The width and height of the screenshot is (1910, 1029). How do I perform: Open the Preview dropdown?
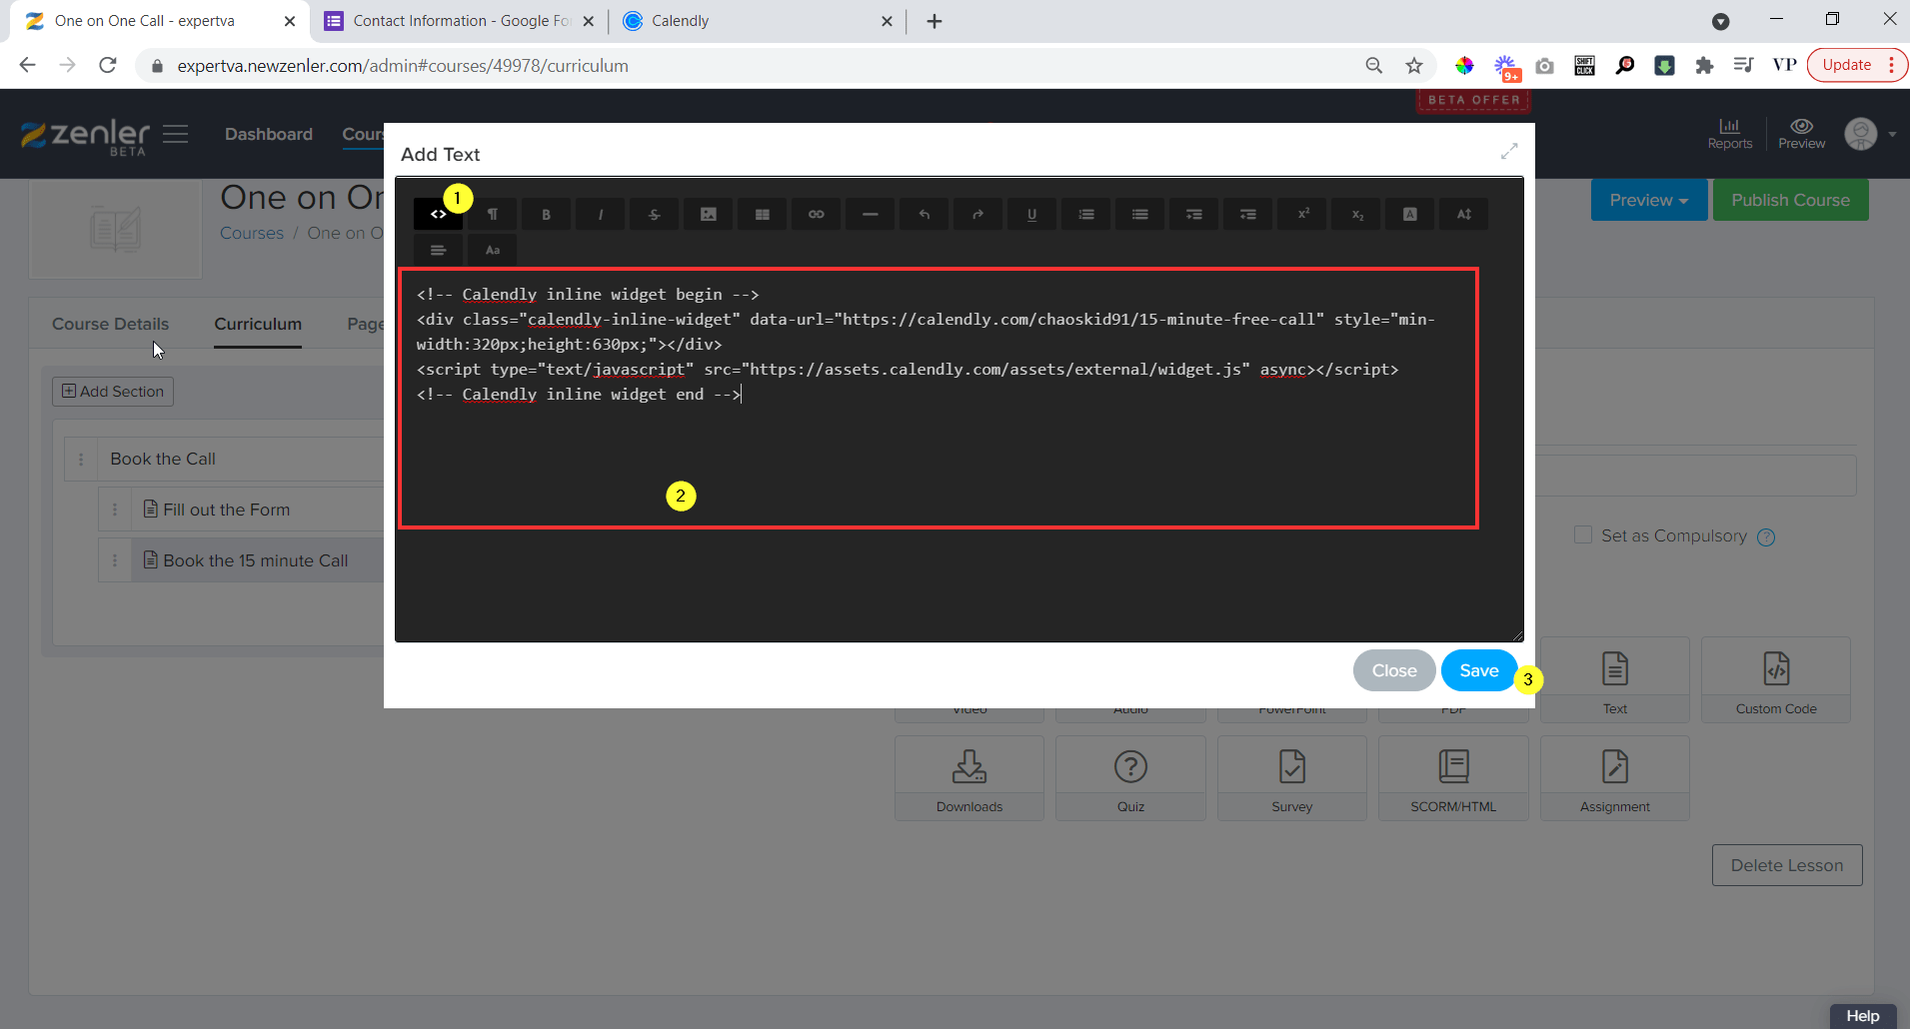(1647, 200)
